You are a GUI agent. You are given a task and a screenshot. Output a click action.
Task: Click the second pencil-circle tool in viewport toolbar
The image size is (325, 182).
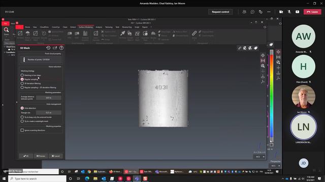[x=250, y=48]
